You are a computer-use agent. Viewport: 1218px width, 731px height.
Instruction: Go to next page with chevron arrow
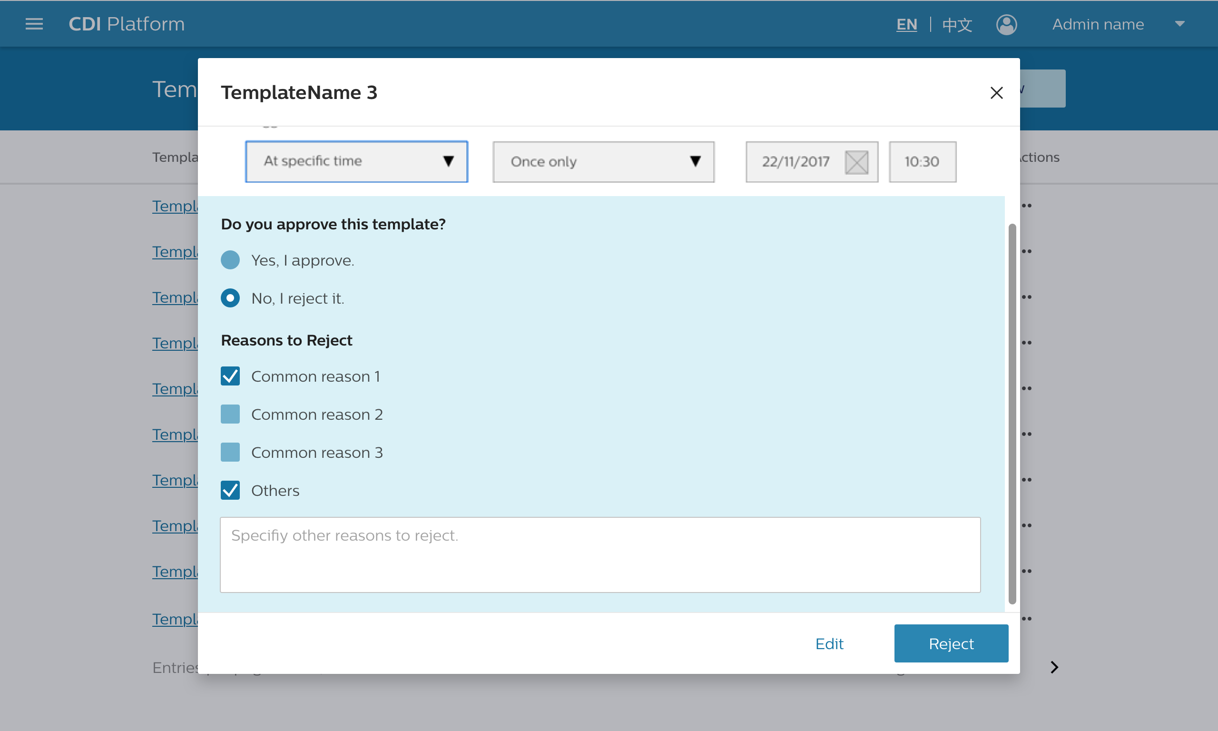(x=1054, y=667)
